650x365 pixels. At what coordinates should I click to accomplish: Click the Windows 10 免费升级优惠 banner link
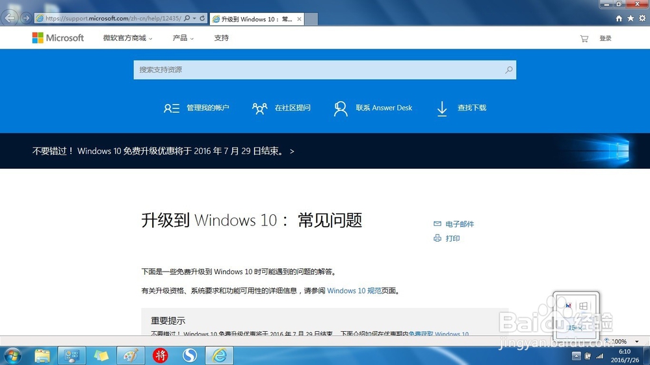pos(163,151)
